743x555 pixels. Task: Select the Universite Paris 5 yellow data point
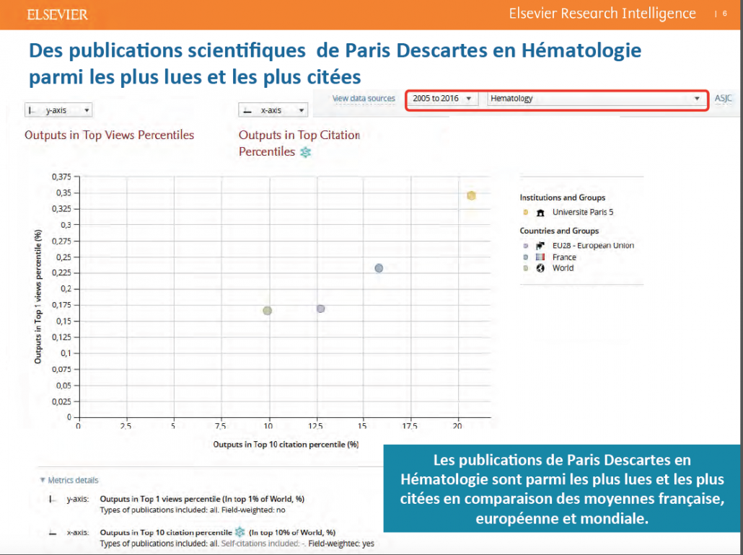471,195
